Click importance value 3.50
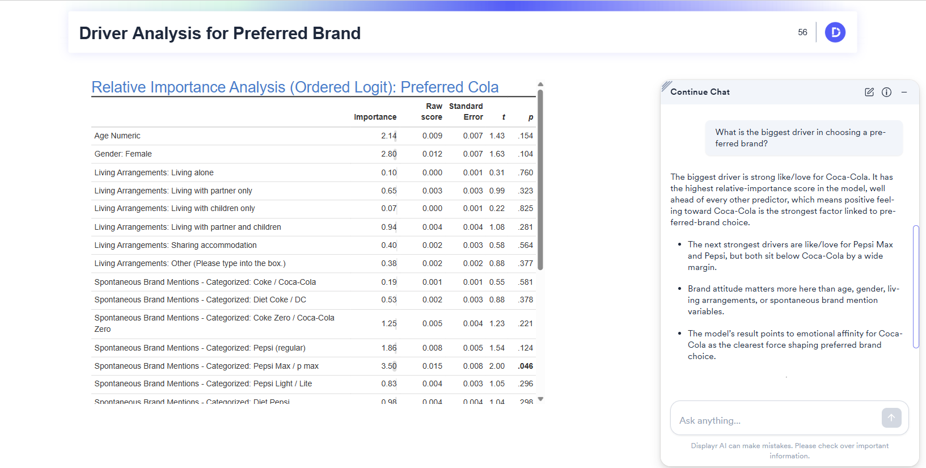This screenshot has height=468, width=926. pyautogui.click(x=389, y=366)
